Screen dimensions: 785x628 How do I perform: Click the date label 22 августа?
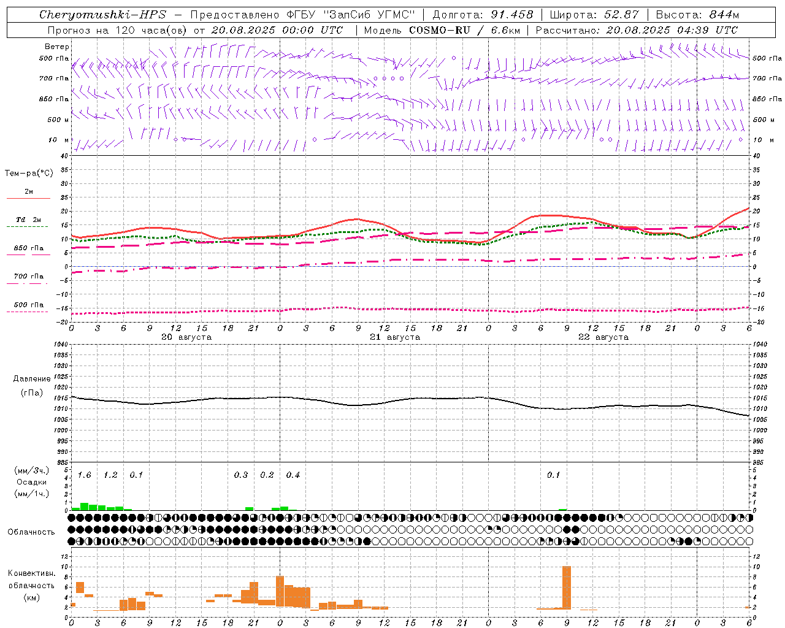[603, 337]
